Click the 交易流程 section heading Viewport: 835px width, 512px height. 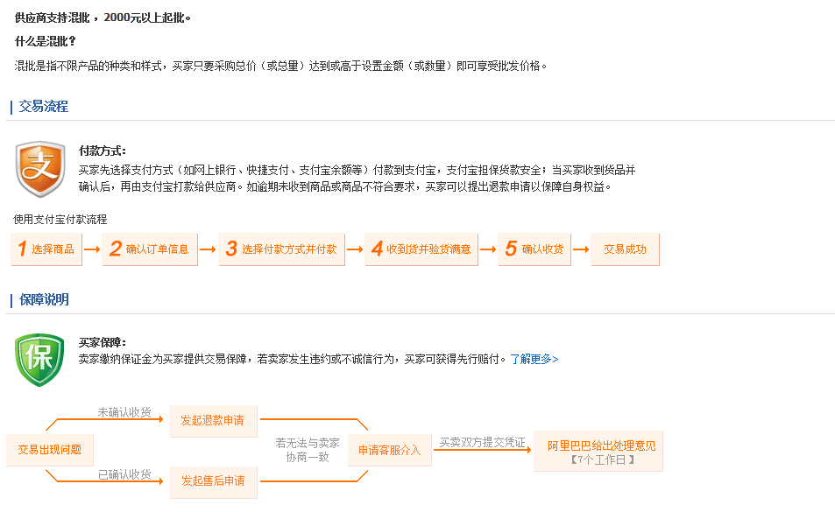tap(44, 107)
